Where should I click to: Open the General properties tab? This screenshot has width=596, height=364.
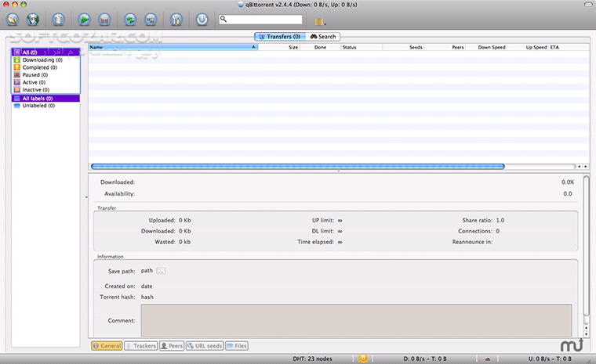[107, 346]
